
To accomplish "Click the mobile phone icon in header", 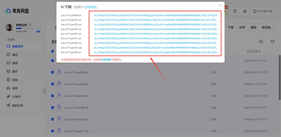I will click(235, 11).
